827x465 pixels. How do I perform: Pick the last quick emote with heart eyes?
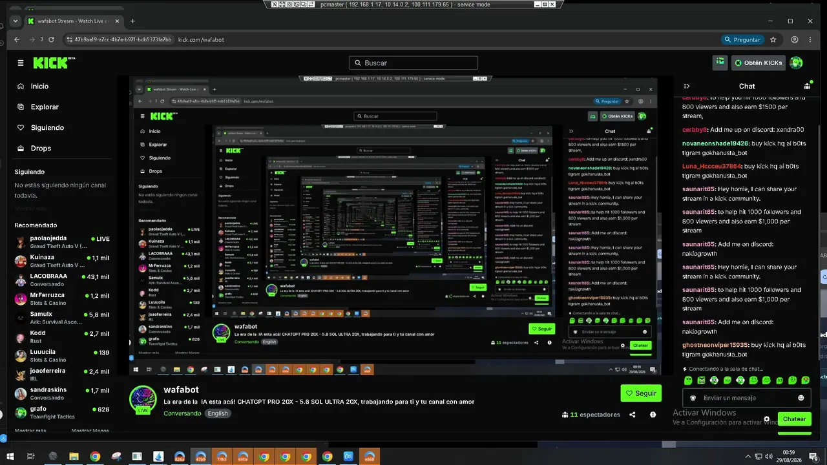(x=806, y=380)
